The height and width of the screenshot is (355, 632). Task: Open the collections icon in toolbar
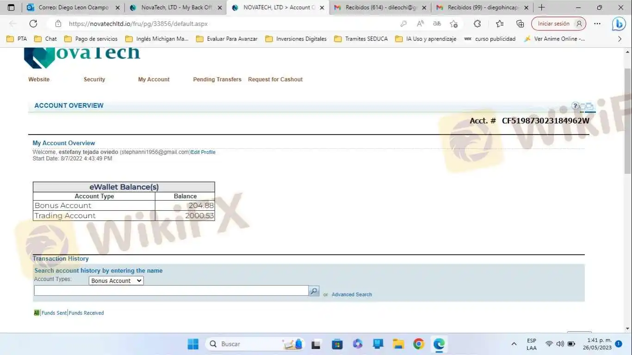tap(520, 24)
